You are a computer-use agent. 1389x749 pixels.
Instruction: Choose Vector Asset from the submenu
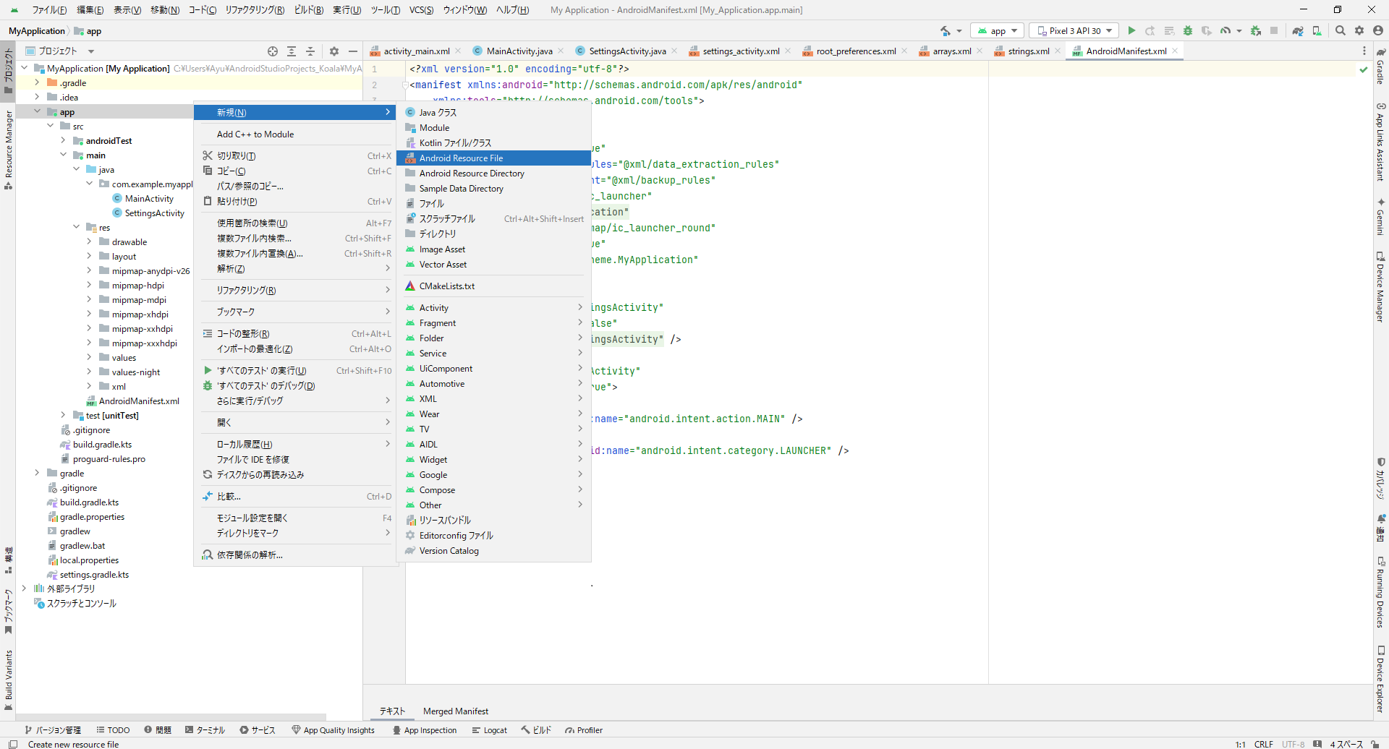443,265
